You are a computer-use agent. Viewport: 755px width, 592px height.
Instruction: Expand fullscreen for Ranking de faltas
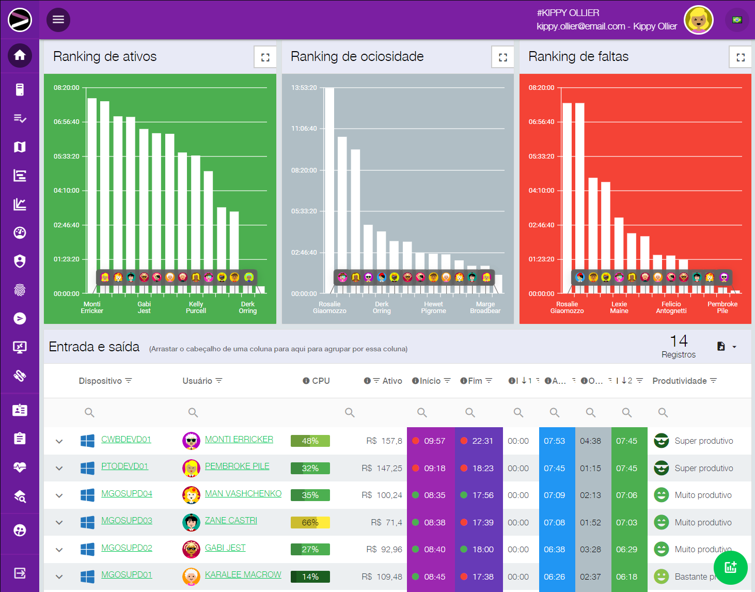point(740,57)
